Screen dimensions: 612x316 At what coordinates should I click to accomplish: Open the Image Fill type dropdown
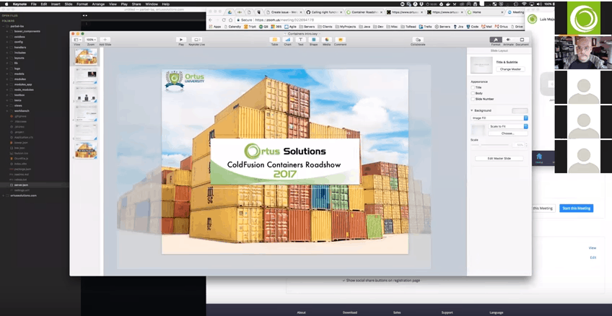[499, 118]
